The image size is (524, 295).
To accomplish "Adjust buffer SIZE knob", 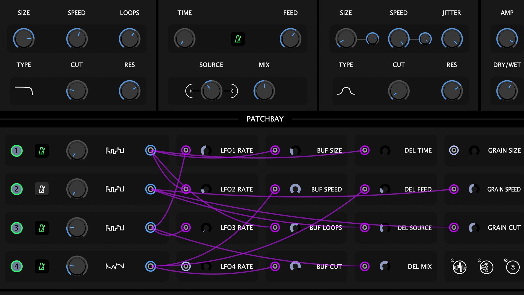I will 24,39.
